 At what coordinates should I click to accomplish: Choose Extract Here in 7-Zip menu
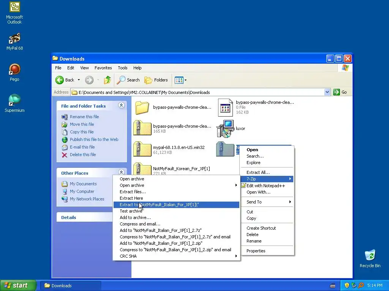[176, 198]
